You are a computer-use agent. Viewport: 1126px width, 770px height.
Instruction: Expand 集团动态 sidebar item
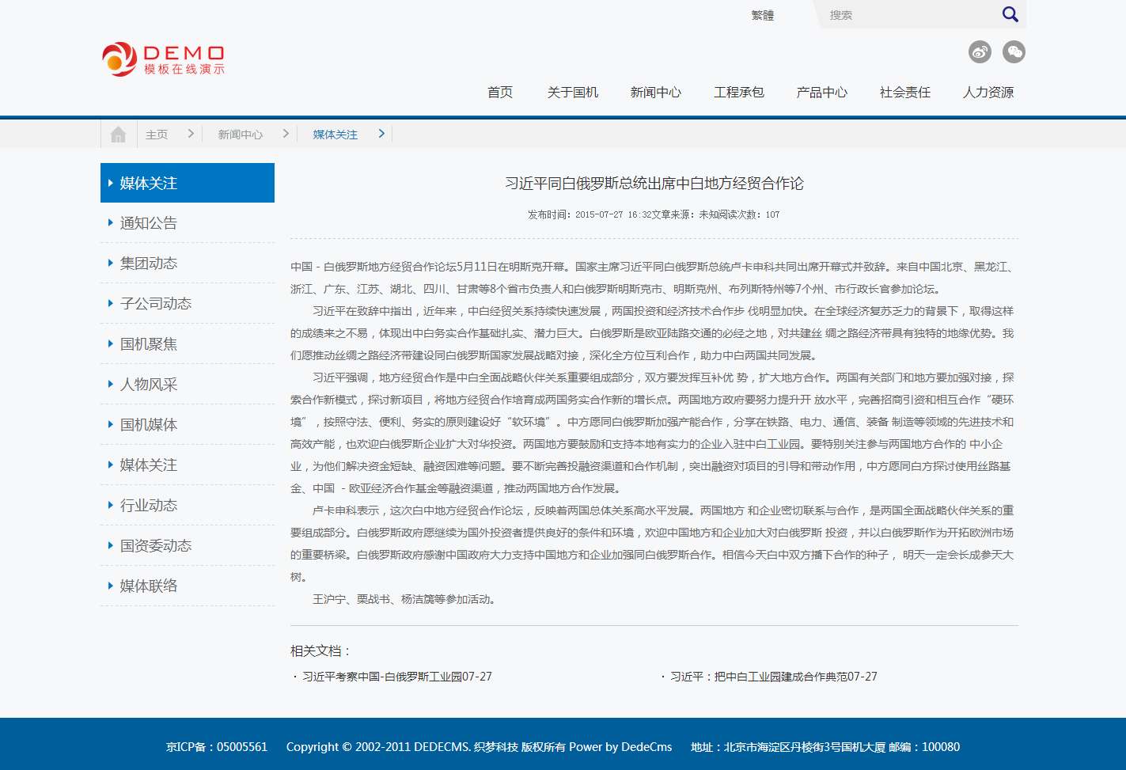point(148,264)
